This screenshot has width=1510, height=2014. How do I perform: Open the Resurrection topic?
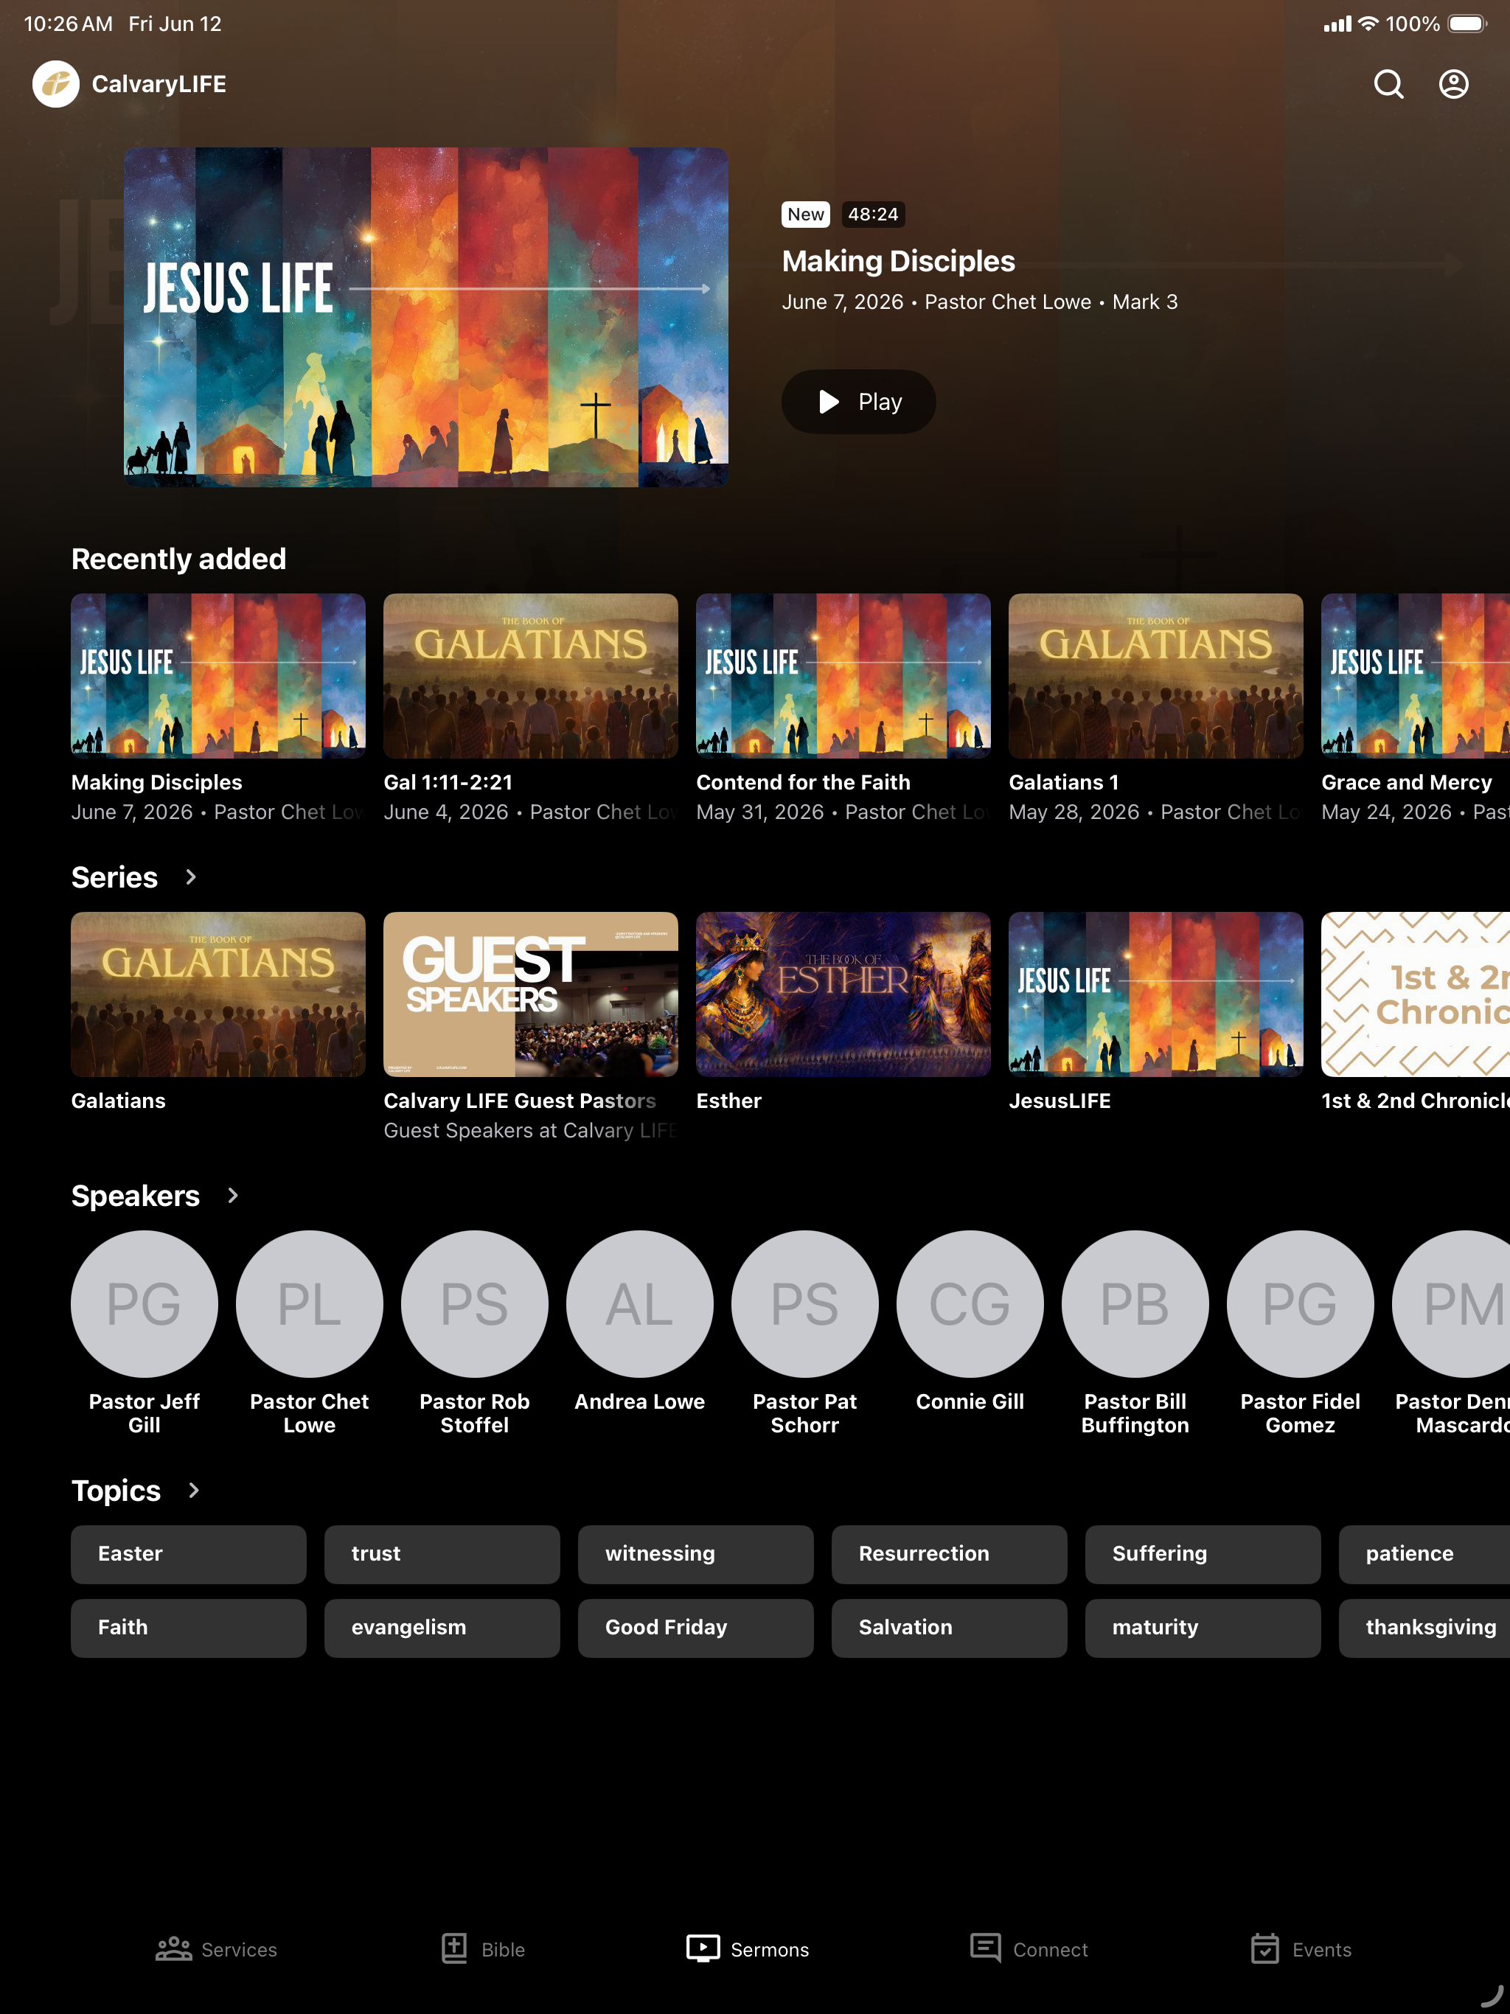(x=949, y=1554)
